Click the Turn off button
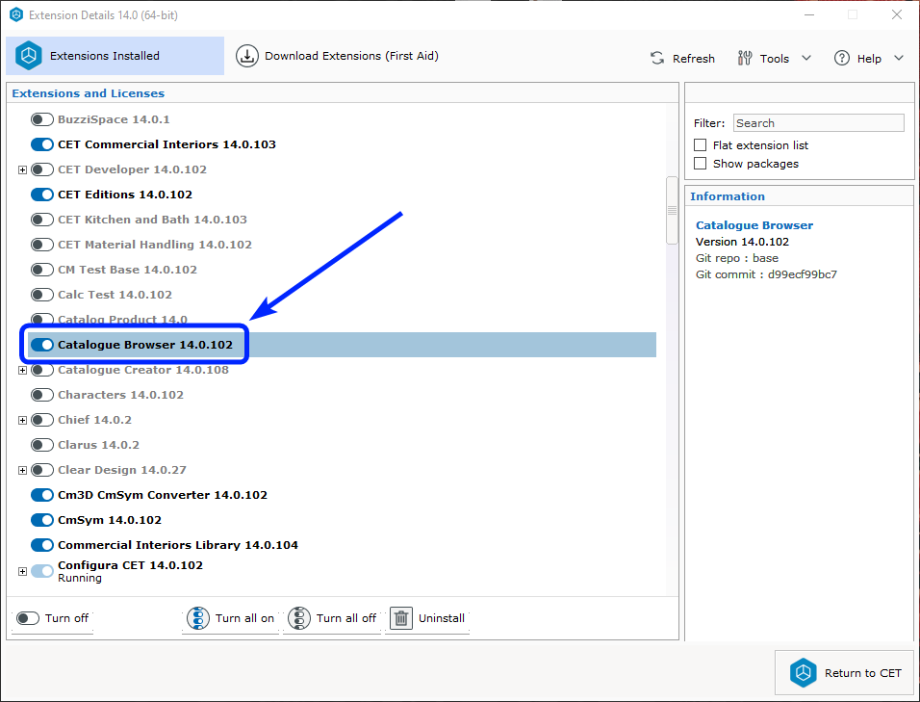 click(x=52, y=618)
